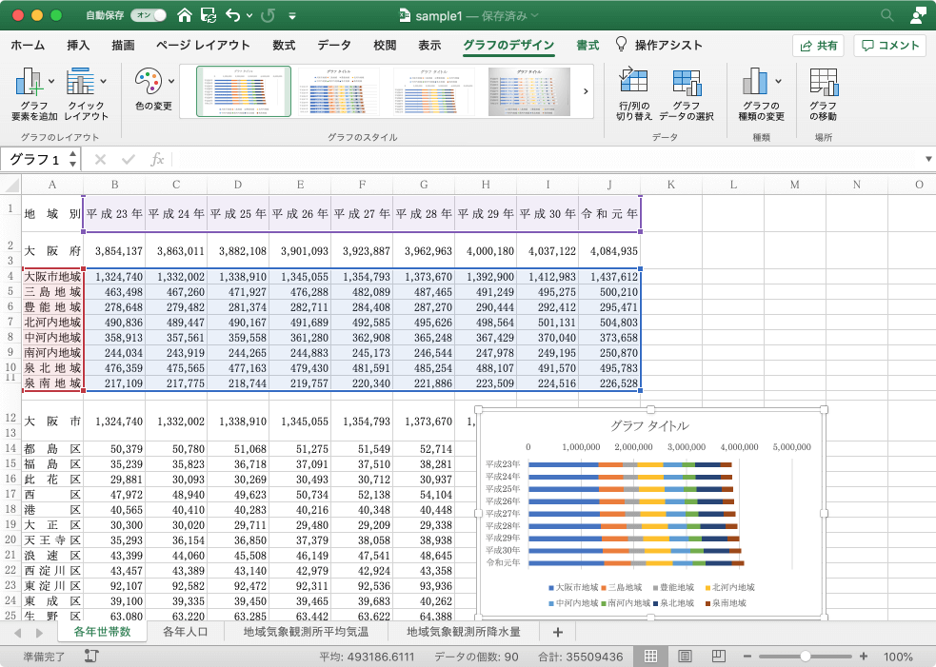The height and width of the screenshot is (667, 936).
Task: Open グラフデータの選択 dialog
Action: click(x=686, y=93)
